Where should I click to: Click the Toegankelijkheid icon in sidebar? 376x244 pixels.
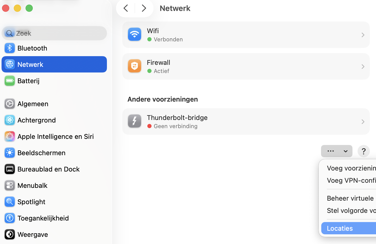pyautogui.click(x=9, y=218)
